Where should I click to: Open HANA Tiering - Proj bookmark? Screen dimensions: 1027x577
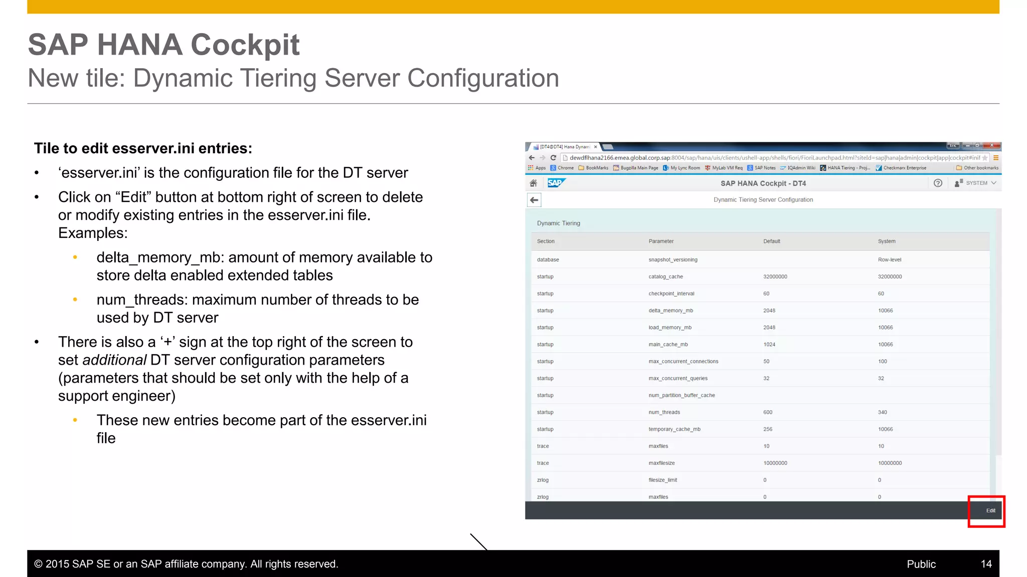coord(845,168)
